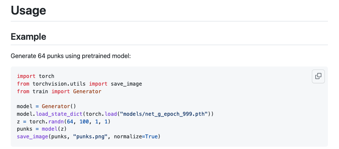339x149 pixels.
Task: Click the 'Generate 64 punks' description text
Action: pos(71,56)
